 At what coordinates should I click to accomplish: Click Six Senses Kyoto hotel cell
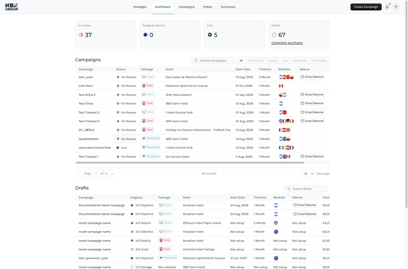[177, 157]
